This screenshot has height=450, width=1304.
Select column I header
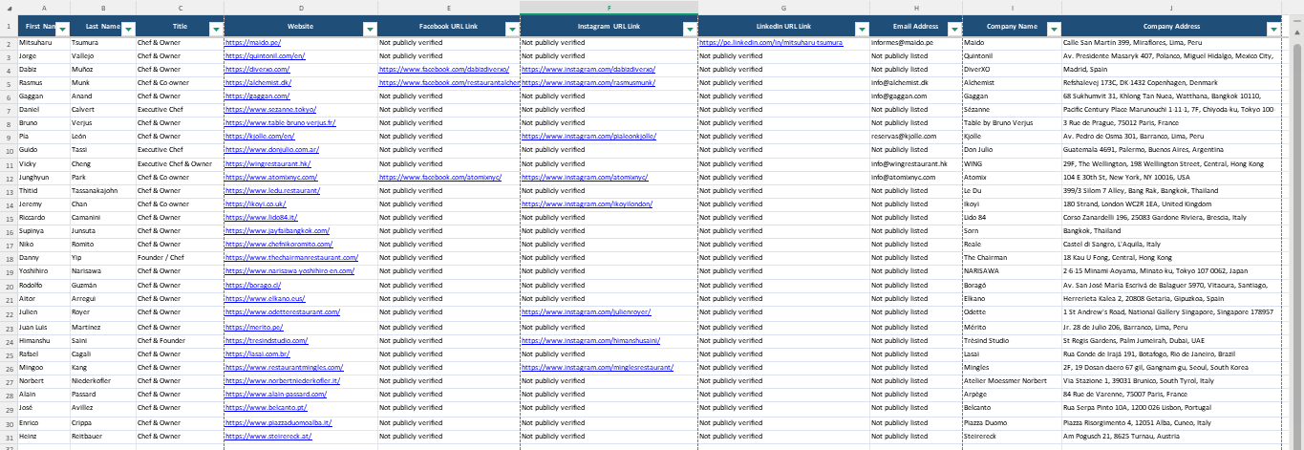pyautogui.click(x=1012, y=7)
